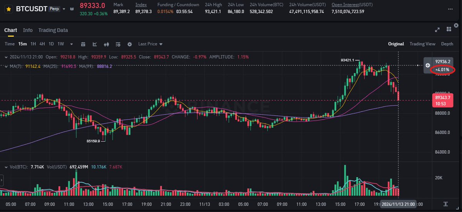Viewport: 462px width, 212px height.
Task: Star BTCUSDT as a favorite
Action: (9, 8)
